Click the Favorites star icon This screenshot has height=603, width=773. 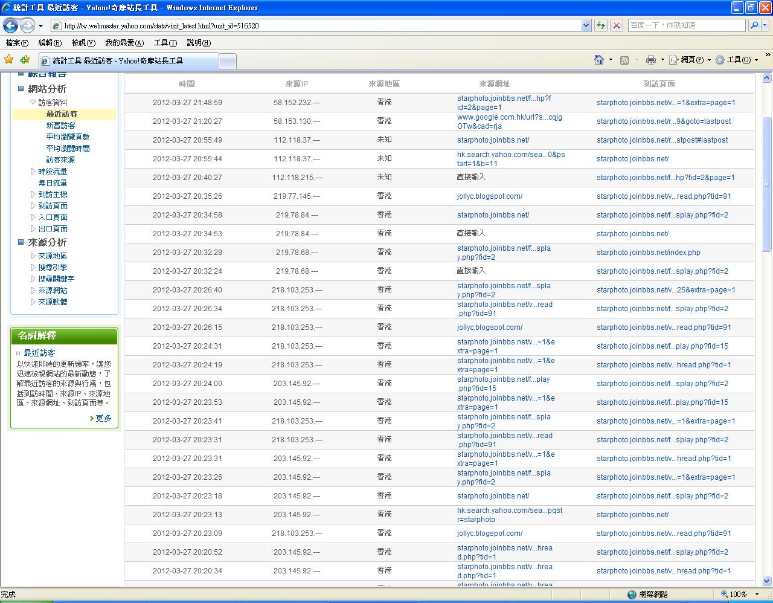(x=9, y=60)
